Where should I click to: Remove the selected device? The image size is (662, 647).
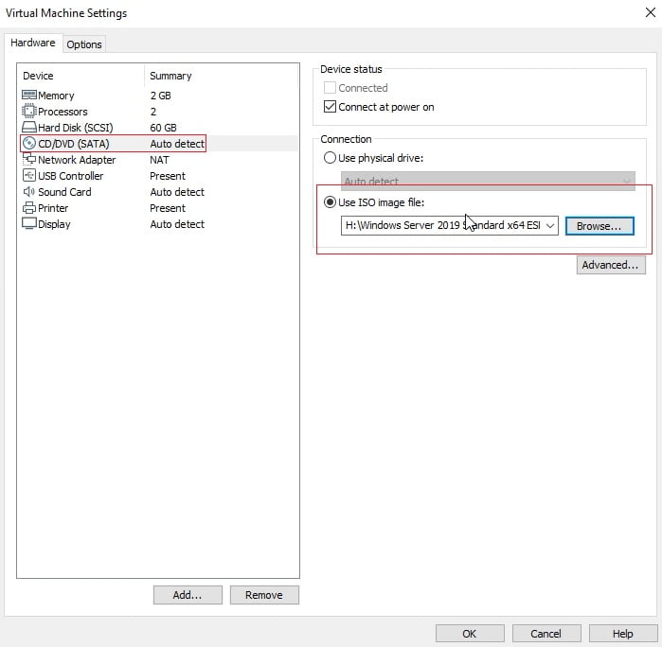coord(264,595)
